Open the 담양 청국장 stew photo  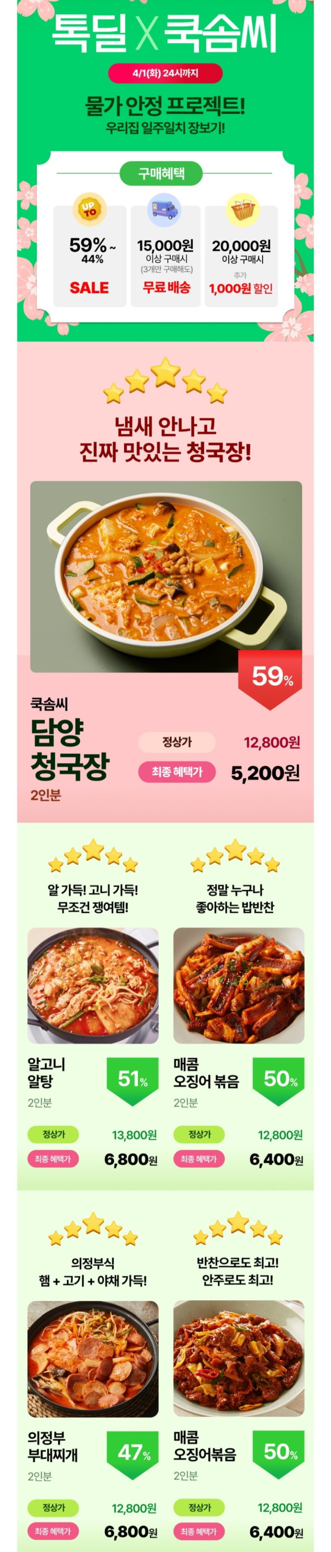pos(166,576)
